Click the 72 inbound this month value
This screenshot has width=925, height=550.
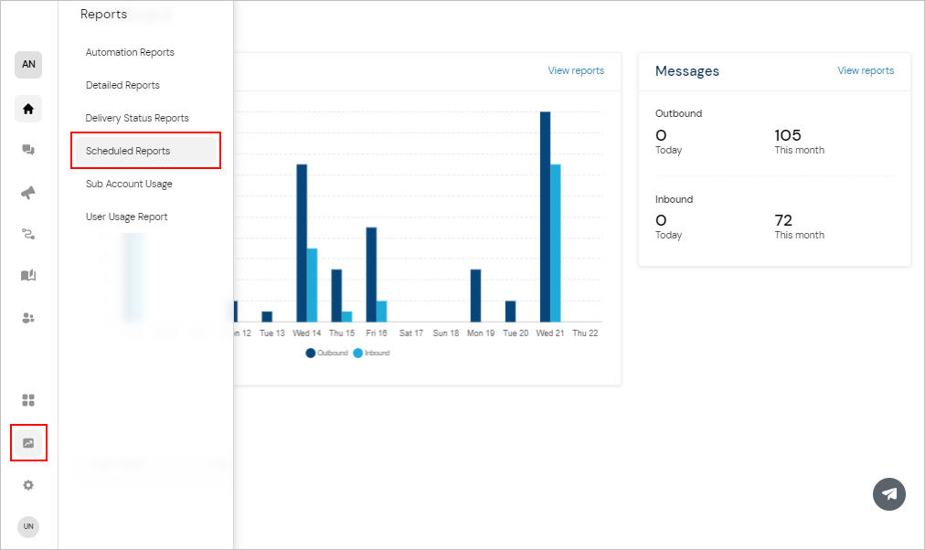783,220
